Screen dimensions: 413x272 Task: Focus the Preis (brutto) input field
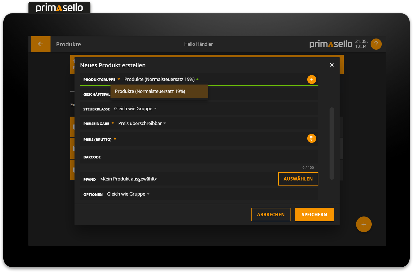point(209,139)
